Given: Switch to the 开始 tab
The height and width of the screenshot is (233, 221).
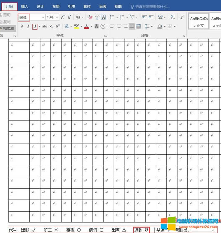Looking at the screenshot, I should pos(9,6).
